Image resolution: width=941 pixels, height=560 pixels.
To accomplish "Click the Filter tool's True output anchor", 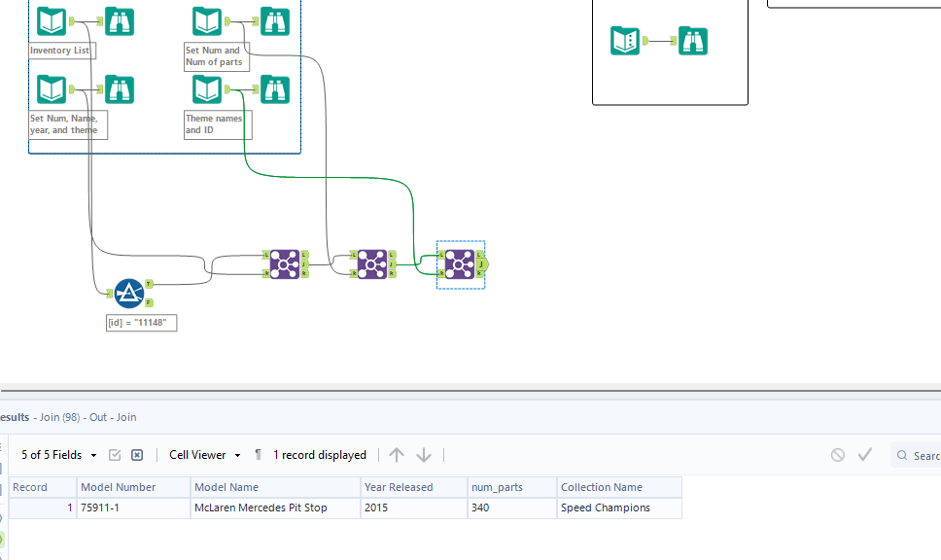I will (x=149, y=284).
